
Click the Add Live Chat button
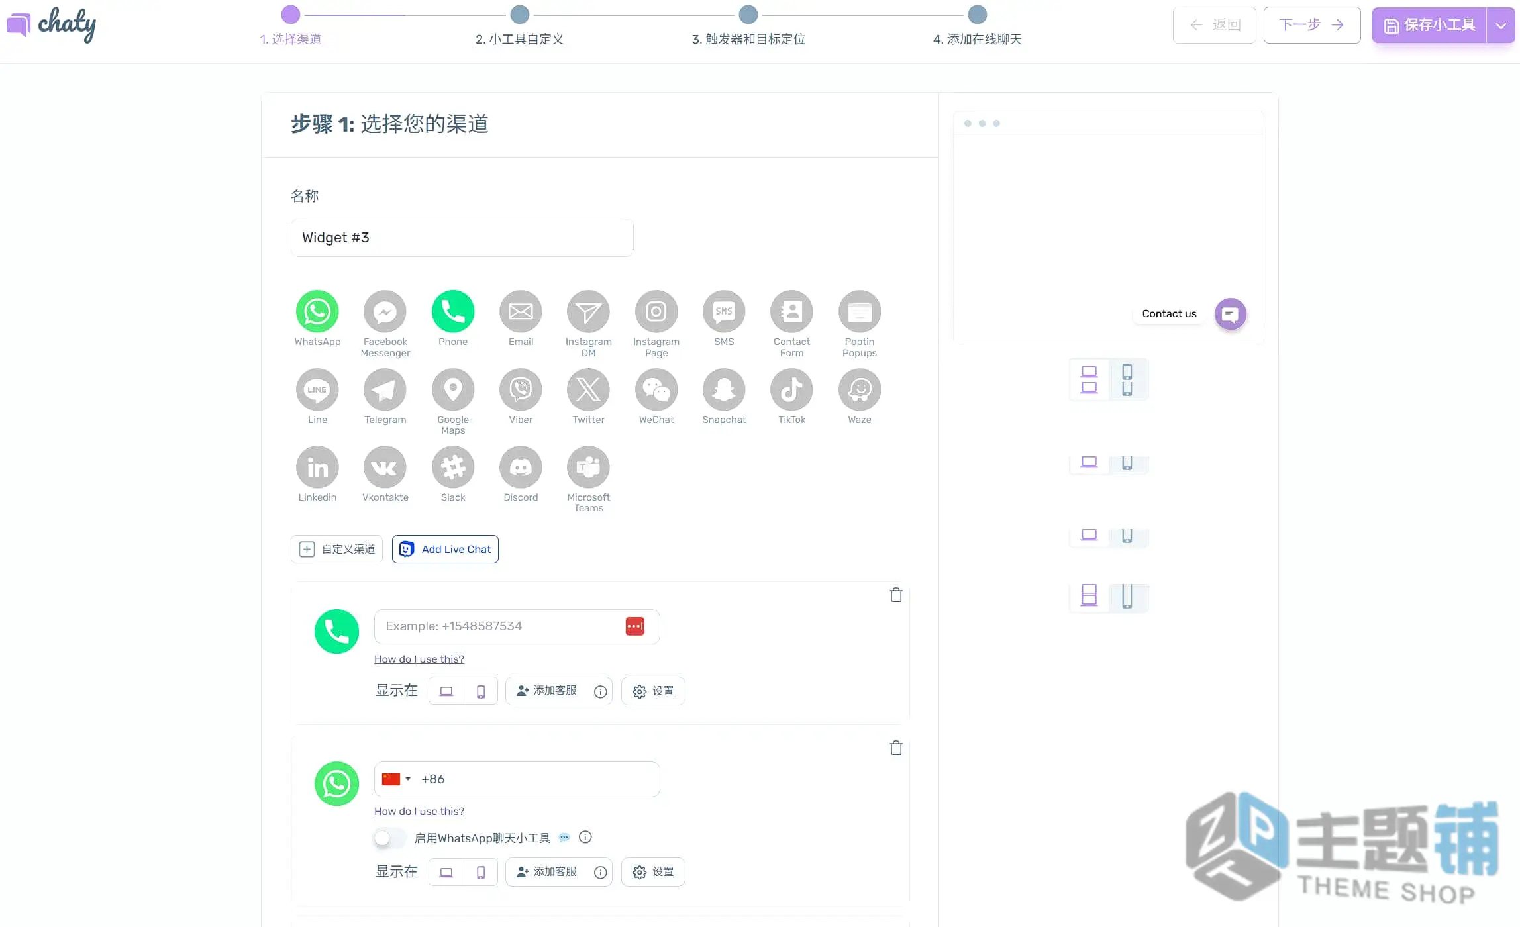click(x=445, y=549)
